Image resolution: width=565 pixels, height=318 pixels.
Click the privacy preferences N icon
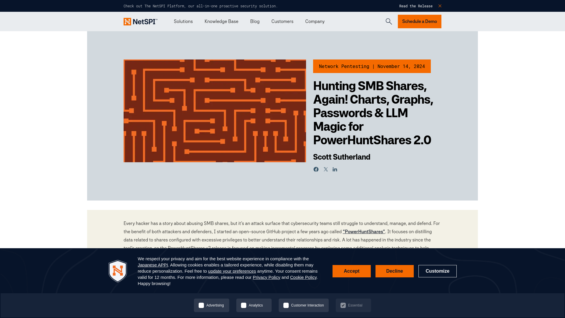[118, 271]
